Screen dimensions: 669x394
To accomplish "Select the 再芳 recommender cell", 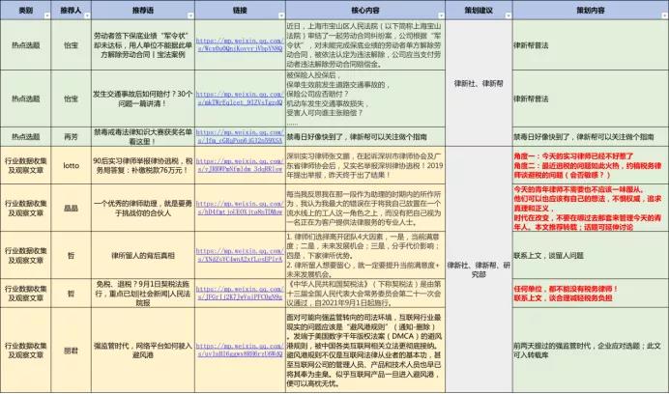I will [71, 137].
